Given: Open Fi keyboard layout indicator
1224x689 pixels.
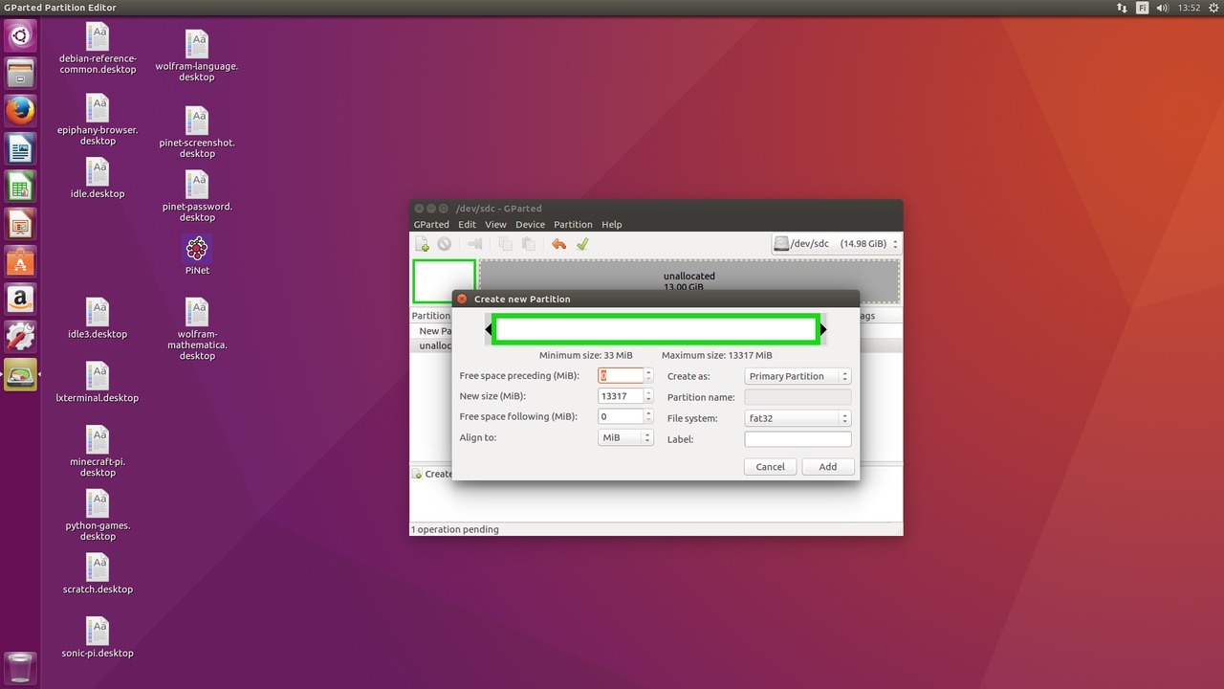Looking at the screenshot, I should coord(1143,8).
